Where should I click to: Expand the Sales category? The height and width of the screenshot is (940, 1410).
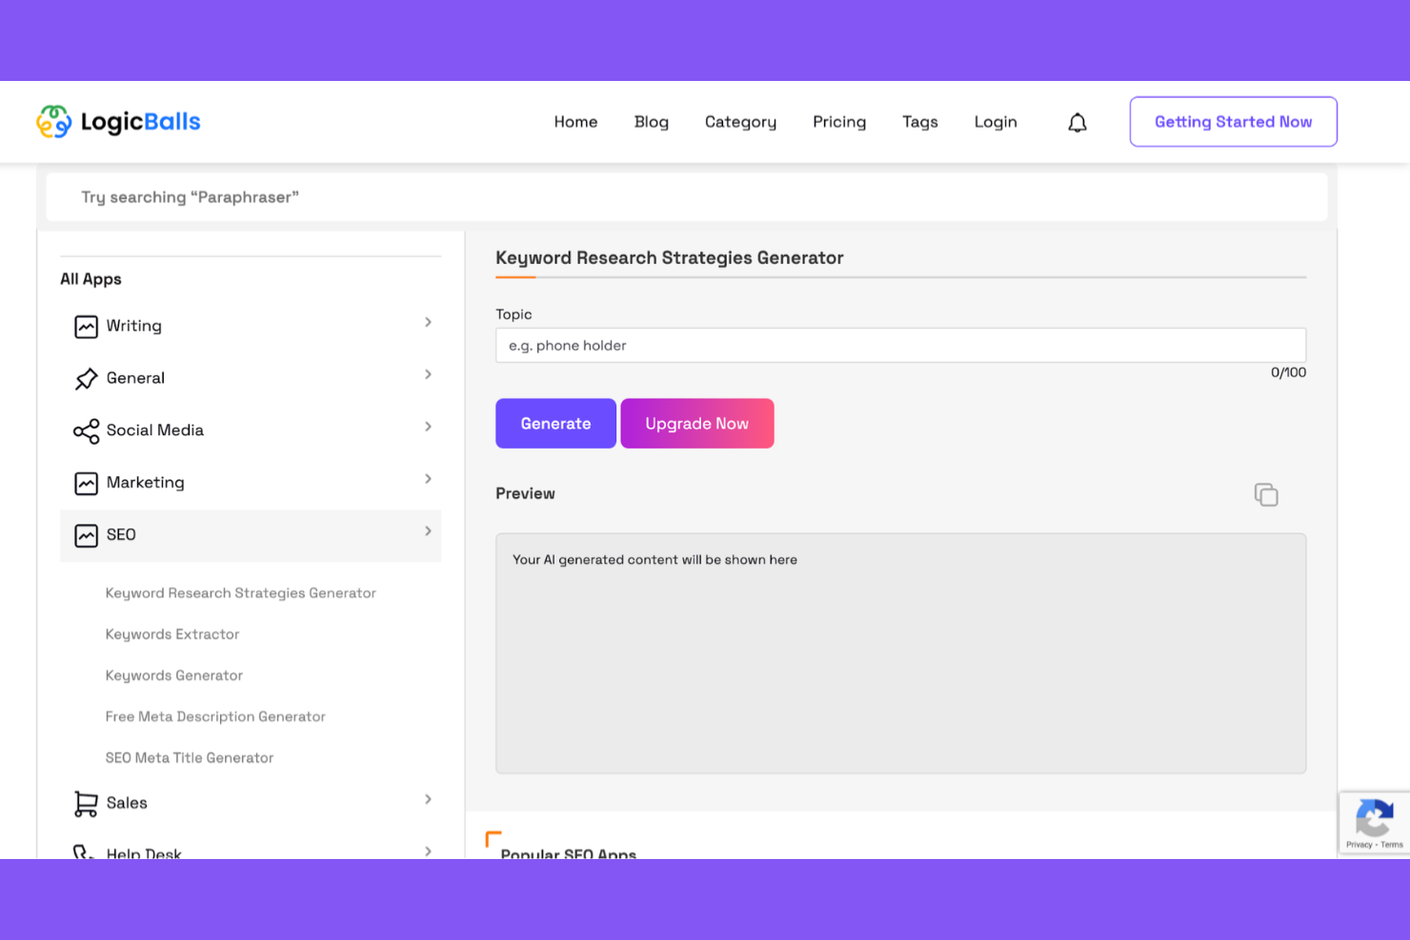point(428,800)
